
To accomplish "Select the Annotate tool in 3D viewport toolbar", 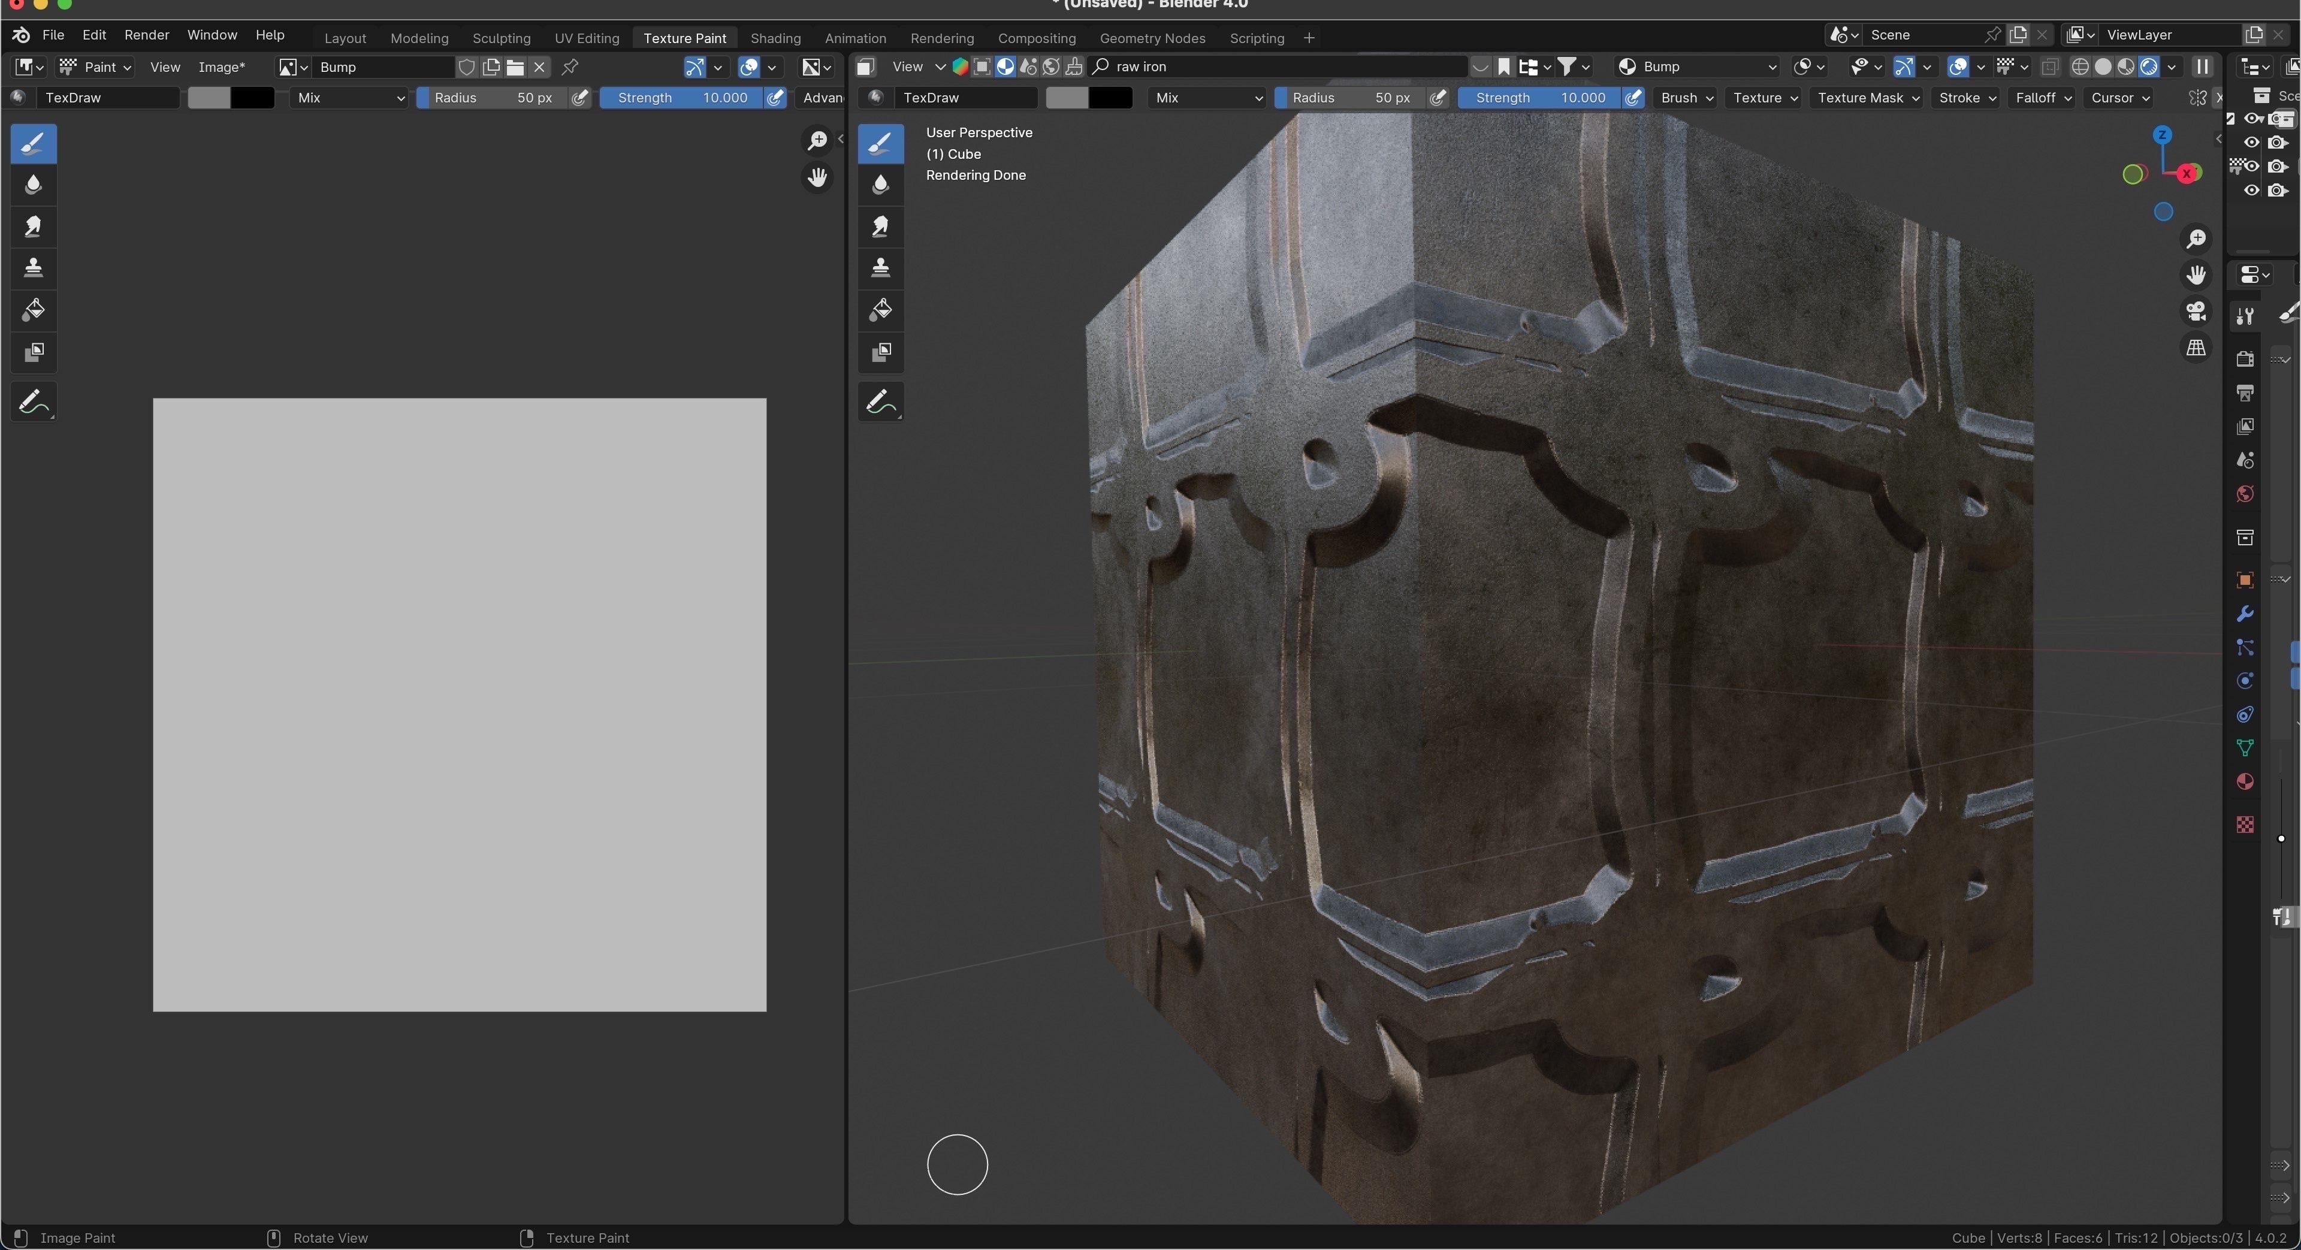I will (x=881, y=402).
